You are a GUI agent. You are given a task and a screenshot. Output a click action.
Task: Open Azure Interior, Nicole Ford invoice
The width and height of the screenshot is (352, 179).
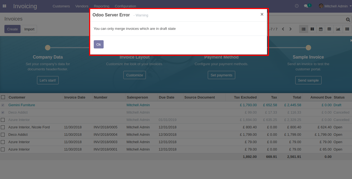29,127
